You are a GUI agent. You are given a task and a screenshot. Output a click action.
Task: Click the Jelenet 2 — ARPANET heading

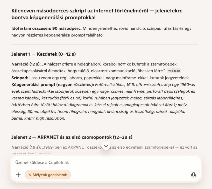coord(72,137)
